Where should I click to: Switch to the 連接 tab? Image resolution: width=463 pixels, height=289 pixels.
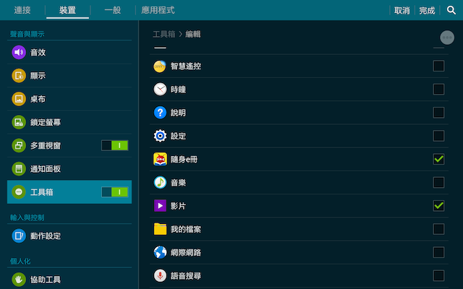[22, 10]
